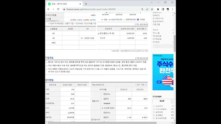221x124 pixels.
Task: Go to next page of the related stocks list
Action: click(x=157, y=46)
